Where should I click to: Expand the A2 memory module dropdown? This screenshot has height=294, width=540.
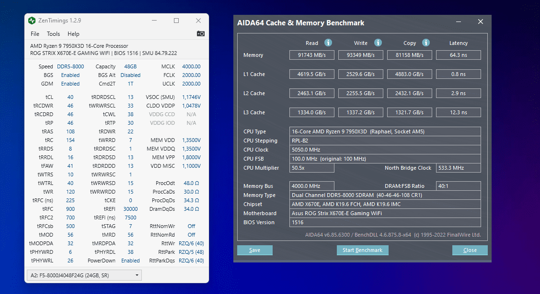click(84, 275)
